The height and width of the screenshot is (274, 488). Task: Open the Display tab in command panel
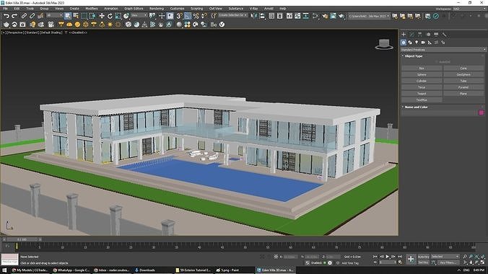point(436,34)
